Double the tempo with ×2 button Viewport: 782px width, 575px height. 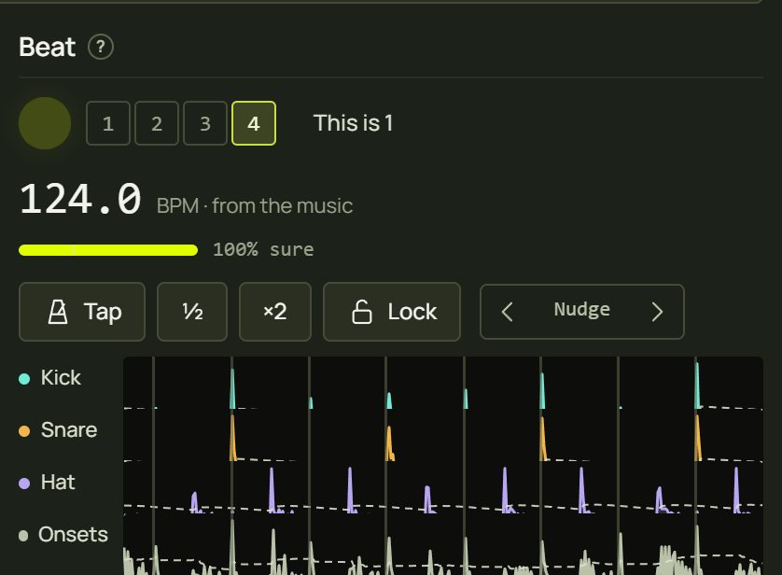274,312
